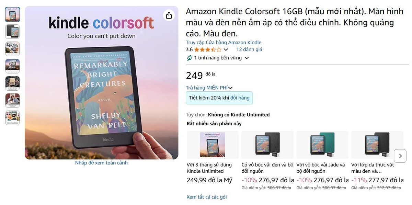
Task: Open the "12 đánh giá" reviews link
Action: pos(249,49)
